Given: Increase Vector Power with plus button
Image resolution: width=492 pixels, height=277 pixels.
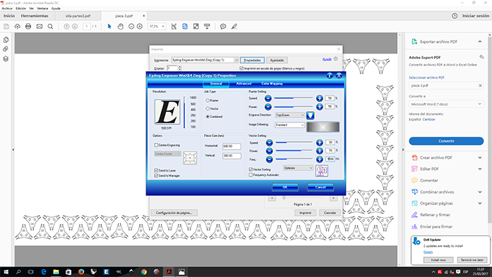Looking at the screenshot, I should pyautogui.click(x=319, y=151).
